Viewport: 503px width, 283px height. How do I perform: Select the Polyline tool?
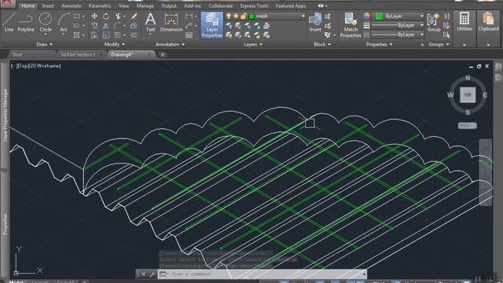click(26, 22)
